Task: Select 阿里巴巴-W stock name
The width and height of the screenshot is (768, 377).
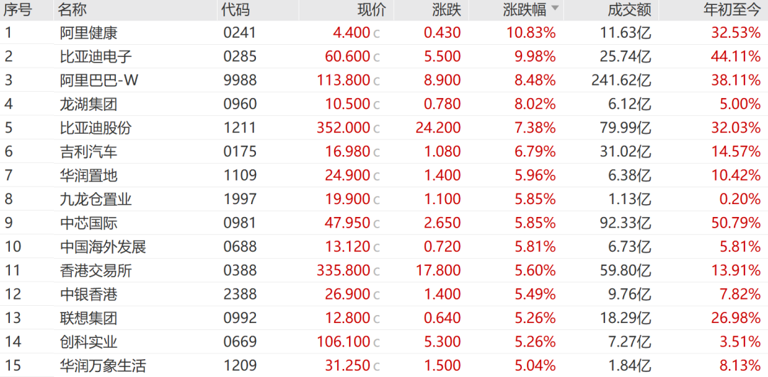Action: pyautogui.click(x=98, y=80)
